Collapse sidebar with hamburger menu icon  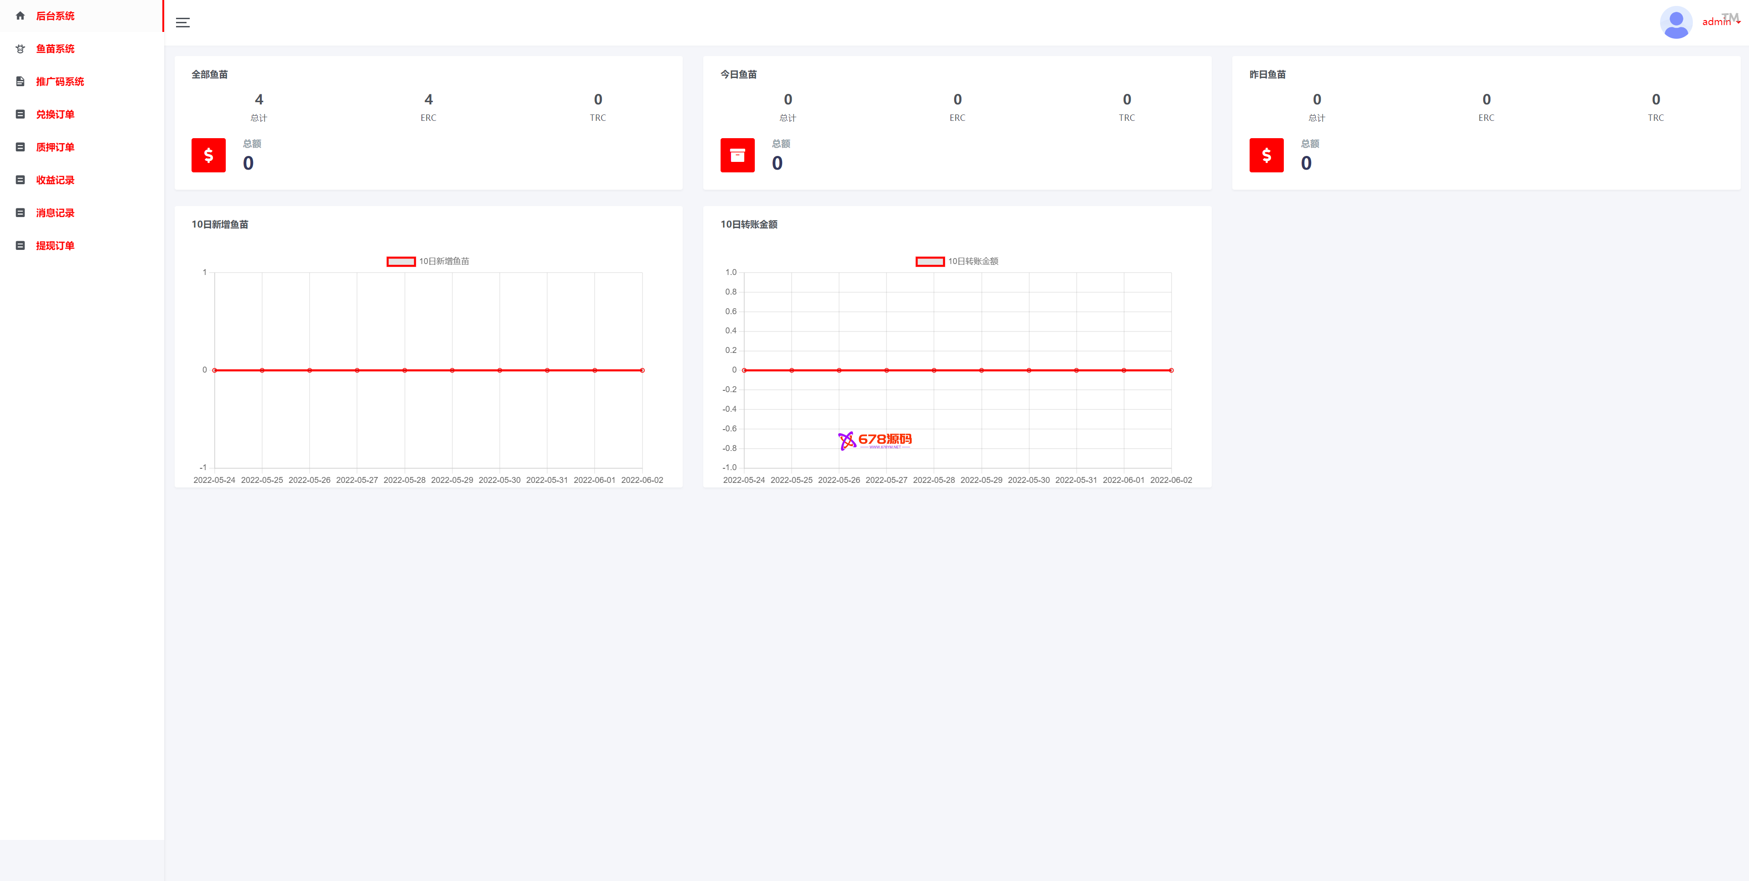[x=182, y=22]
